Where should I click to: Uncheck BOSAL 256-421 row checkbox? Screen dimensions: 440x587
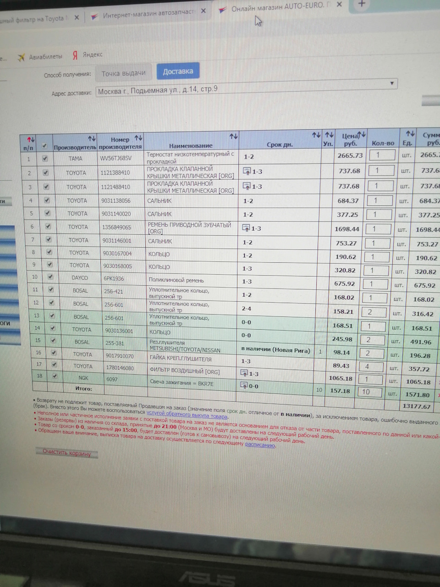(51, 289)
